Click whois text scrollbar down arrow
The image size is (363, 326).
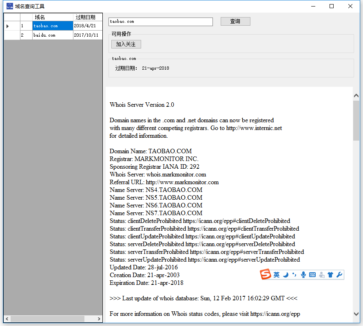pos(356,314)
